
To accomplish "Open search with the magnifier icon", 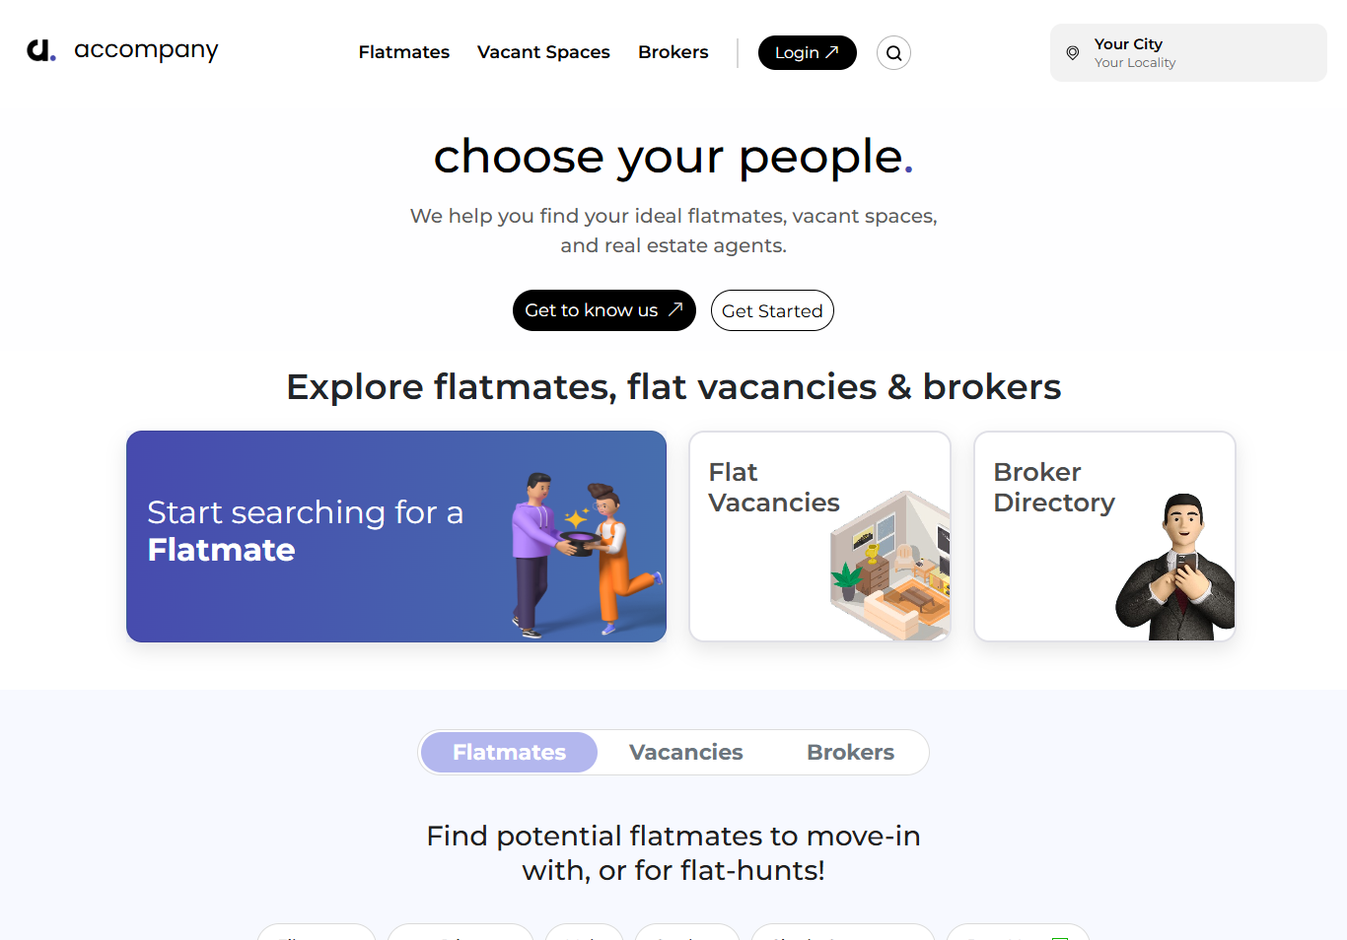I will pos(893,53).
